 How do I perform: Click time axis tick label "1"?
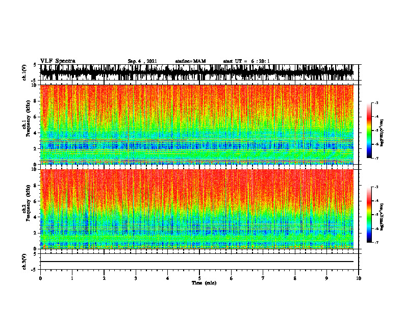pyautogui.click(x=72, y=278)
